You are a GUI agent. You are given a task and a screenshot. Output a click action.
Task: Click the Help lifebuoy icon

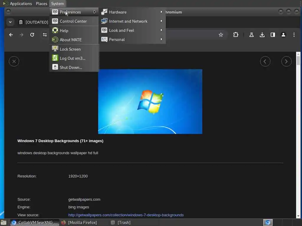click(55, 30)
